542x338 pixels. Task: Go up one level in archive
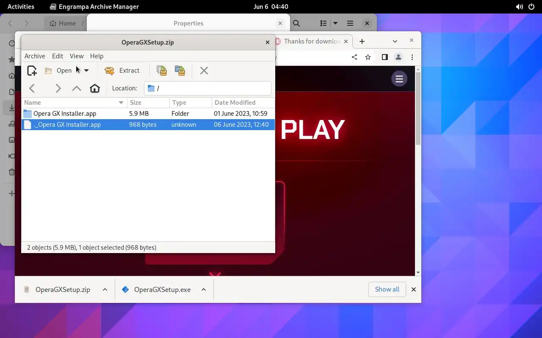(77, 88)
